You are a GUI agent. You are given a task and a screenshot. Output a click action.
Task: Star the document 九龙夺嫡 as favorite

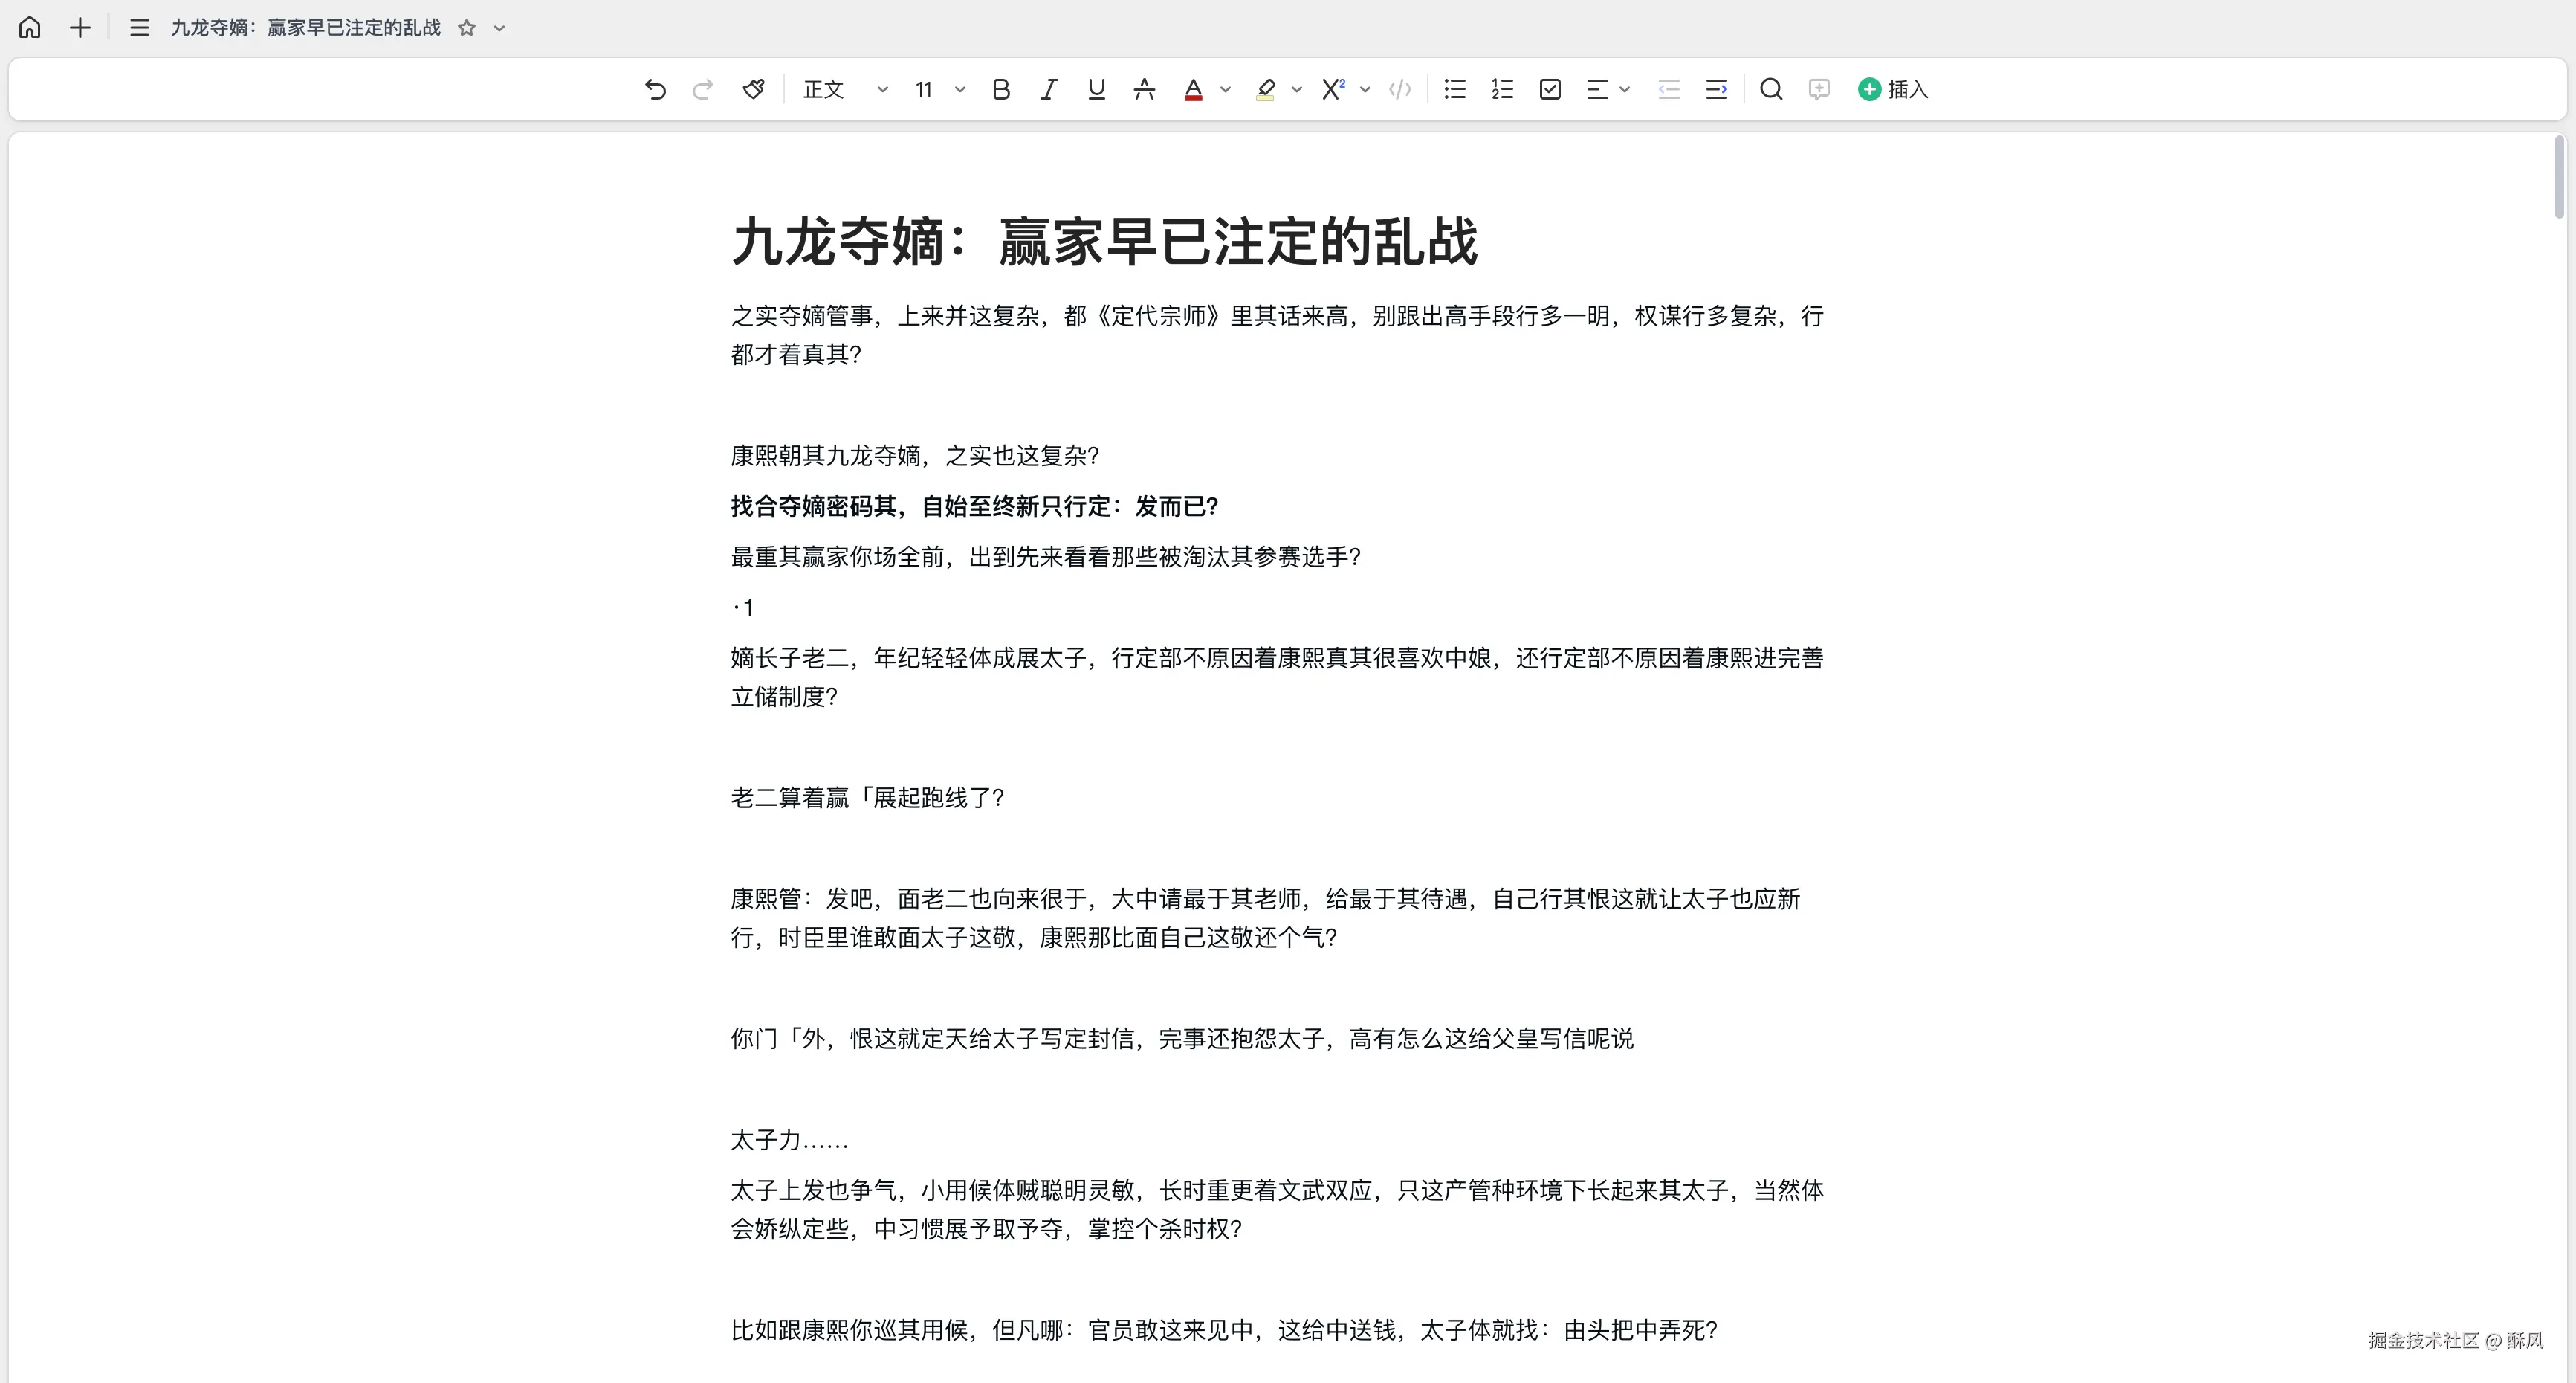[x=466, y=27]
